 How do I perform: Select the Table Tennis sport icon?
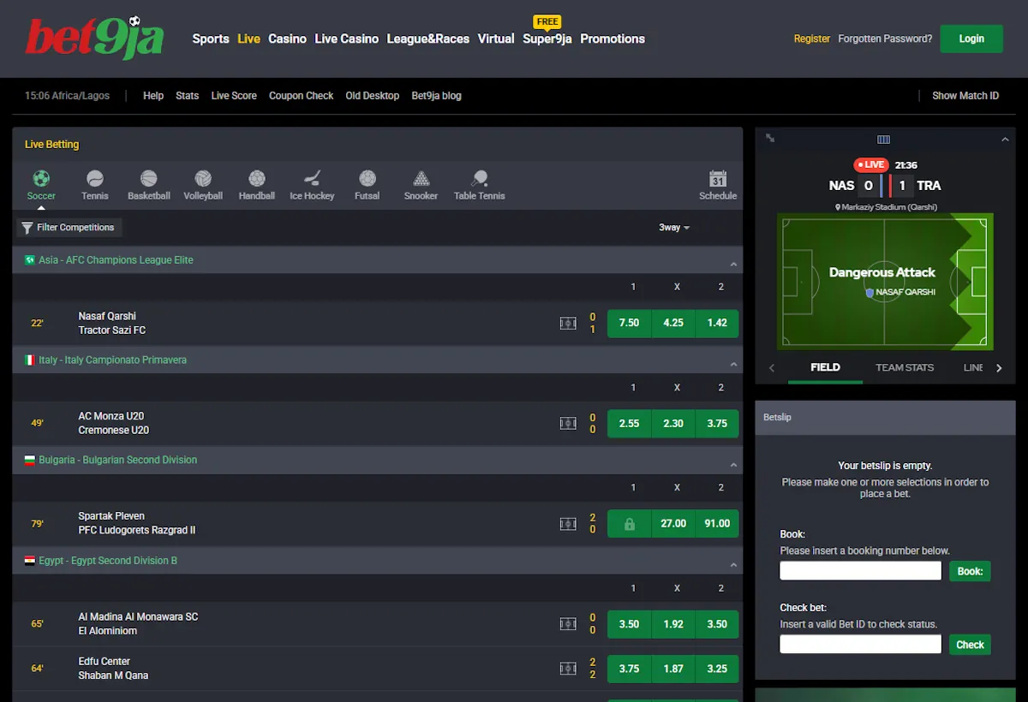pyautogui.click(x=479, y=180)
